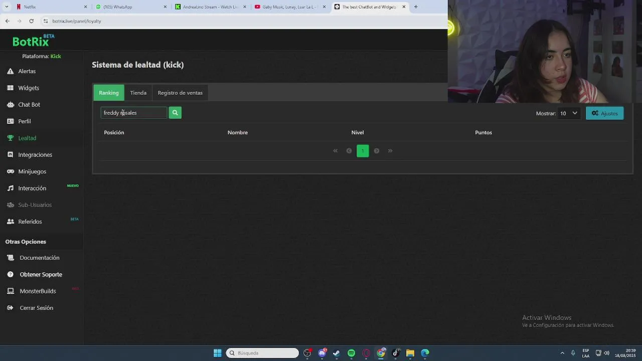The image size is (642, 361).
Task: Open Registro de ventas tab
Action: point(180,93)
